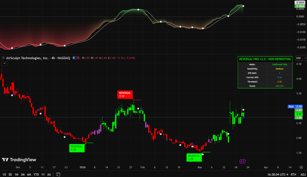Click the NON-REPAINTING header cell
The width and height of the screenshot is (307, 177).
pyautogui.click(x=279, y=59)
